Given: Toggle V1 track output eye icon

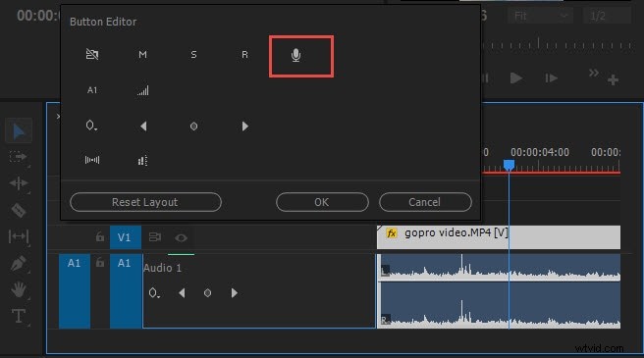Looking at the screenshot, I should pos(181,237).
